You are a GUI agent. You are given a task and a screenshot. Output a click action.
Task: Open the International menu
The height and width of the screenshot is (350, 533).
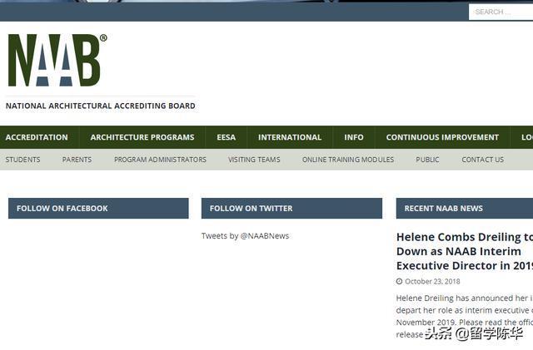[290, 137]
